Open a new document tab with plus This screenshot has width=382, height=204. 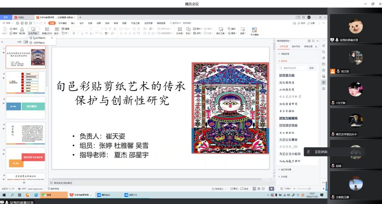tap(81, 17)
